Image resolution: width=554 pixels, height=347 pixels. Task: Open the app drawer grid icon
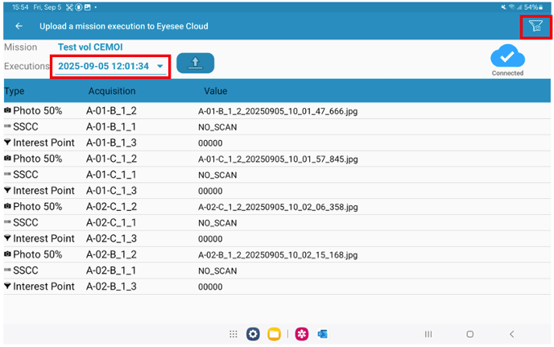coord(234,334)
